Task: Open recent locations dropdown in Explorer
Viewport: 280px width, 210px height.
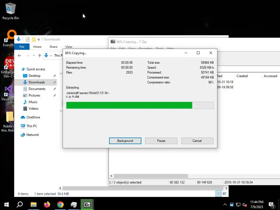Action: coord(34,56)
